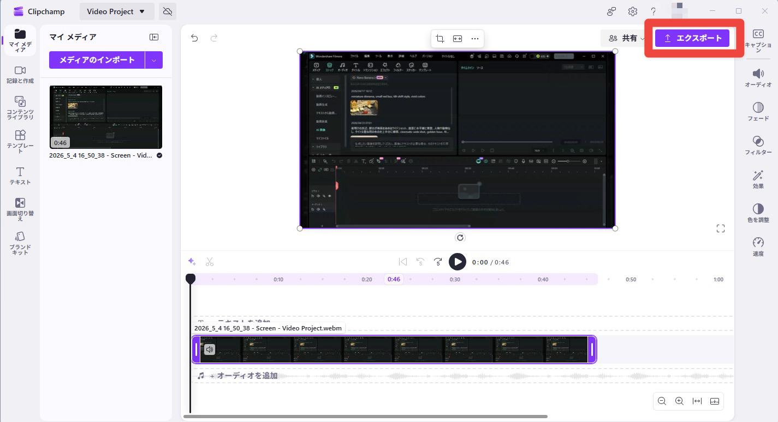Zoom in the timeline
The image size is (778, 422).
point(679,401)
